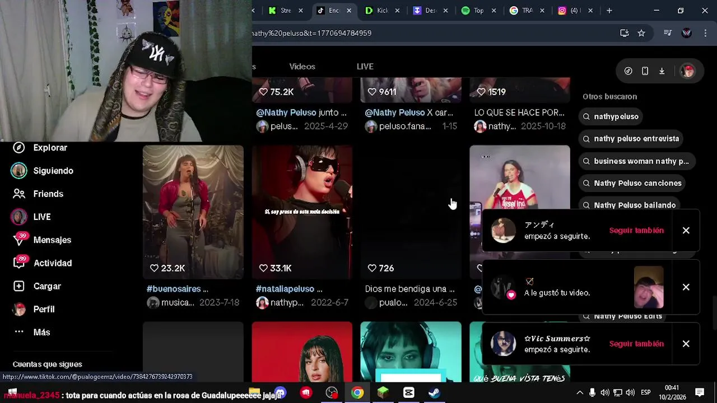Screen dimensions: 717x403
Task: Open the red background portrait video
Action: (302, 352)
